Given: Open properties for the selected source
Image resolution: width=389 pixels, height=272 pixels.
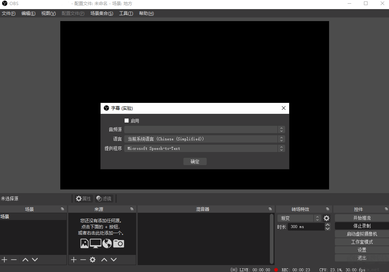Looking at the screenshot, I should click(83, 199).
